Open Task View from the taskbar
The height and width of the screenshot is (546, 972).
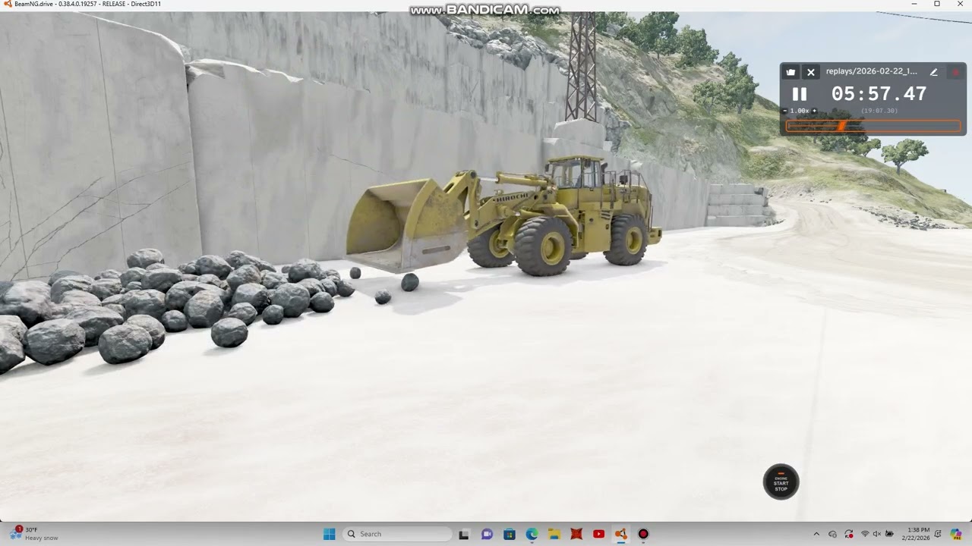click(x=464, y=534)
